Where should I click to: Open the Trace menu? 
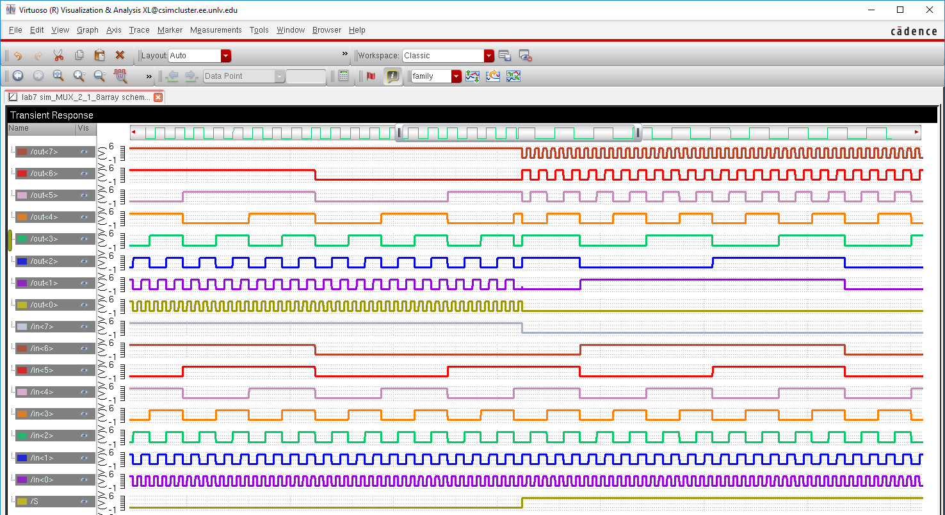[x=139, y=30]
